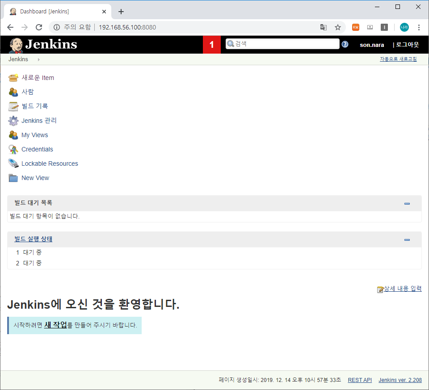429x390 pixels.
Task: Click executor 2 대기 중 row
Action: (214, 263)
